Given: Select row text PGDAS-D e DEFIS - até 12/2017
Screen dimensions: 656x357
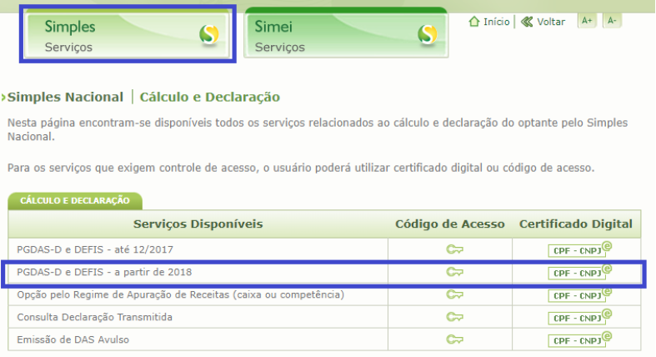Looking at the screenshot, I should pos(95,250).
